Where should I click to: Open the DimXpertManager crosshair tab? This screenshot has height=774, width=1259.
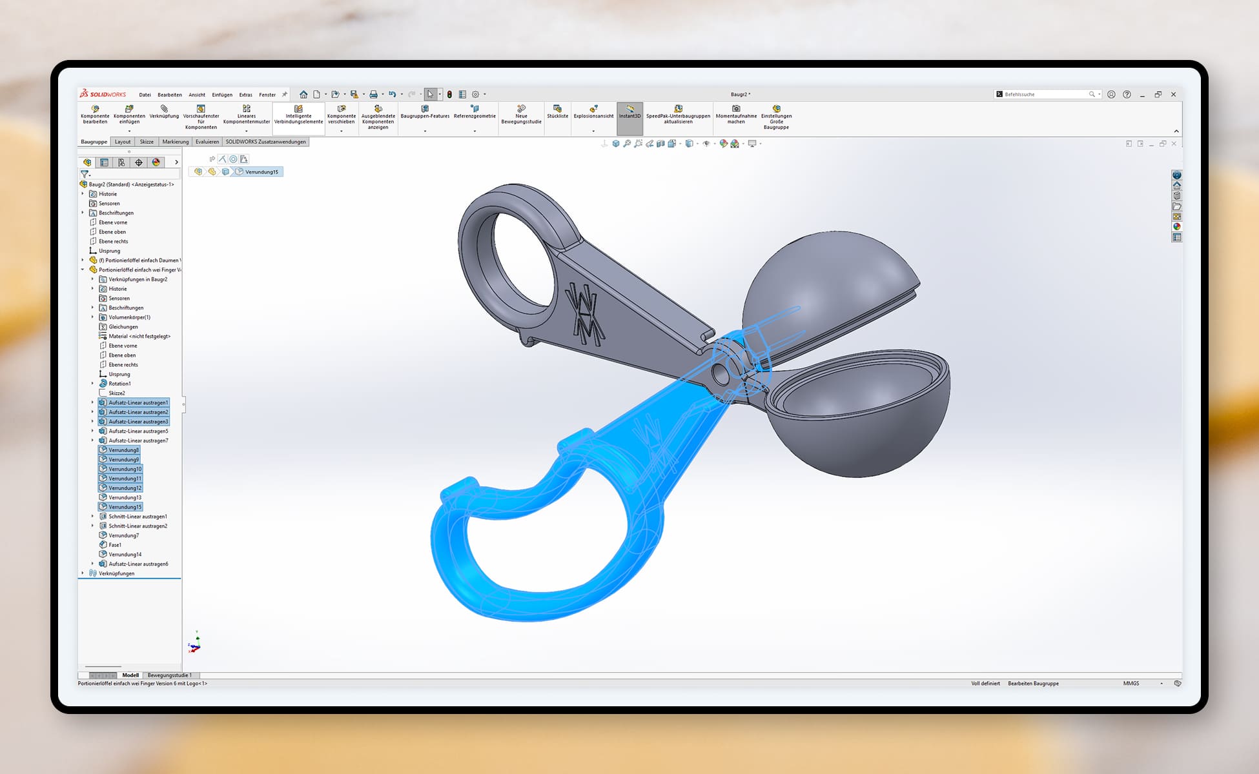[x=138, y=163]
